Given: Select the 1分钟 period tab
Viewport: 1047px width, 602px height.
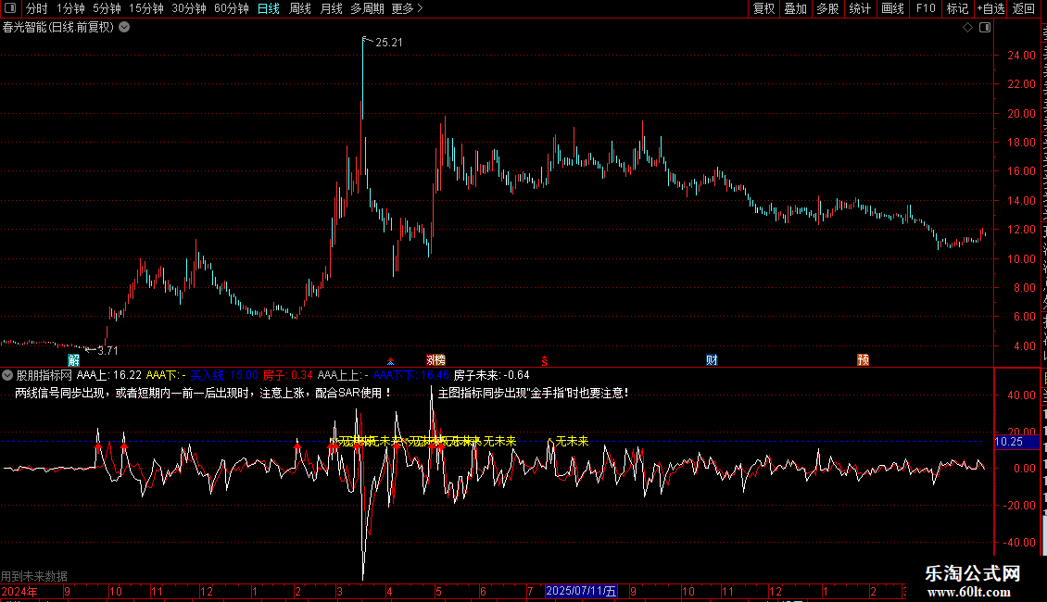Looking at the screenshot, I should tap(70, 8).
